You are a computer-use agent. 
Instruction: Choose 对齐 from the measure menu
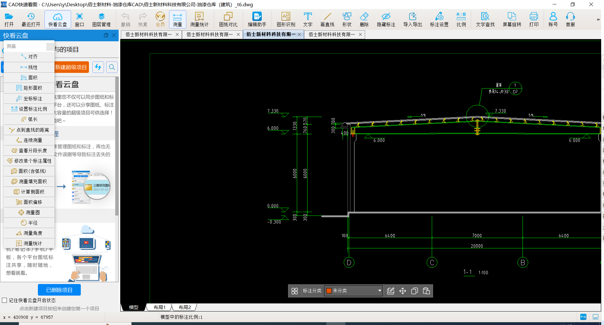click(x=29, y=57)
